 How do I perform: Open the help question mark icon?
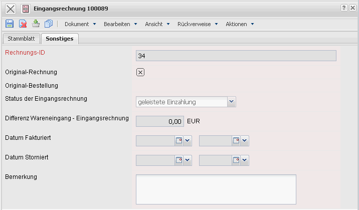pyautogui.click(x=344, y=9)
